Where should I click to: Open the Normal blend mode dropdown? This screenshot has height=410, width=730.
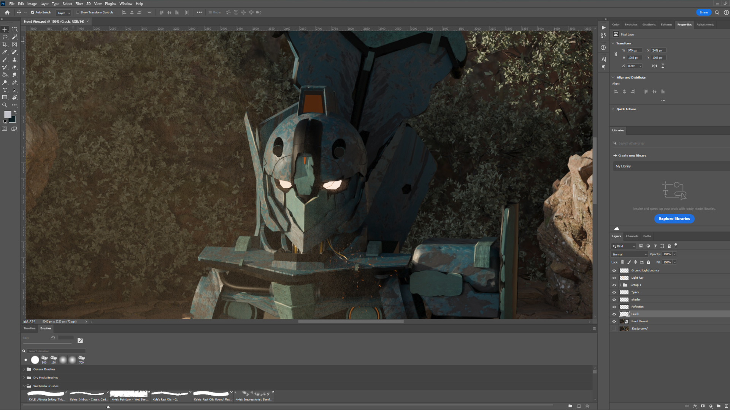pos(629,254)
